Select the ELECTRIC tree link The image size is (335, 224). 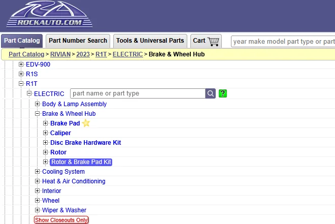[49, 93]
